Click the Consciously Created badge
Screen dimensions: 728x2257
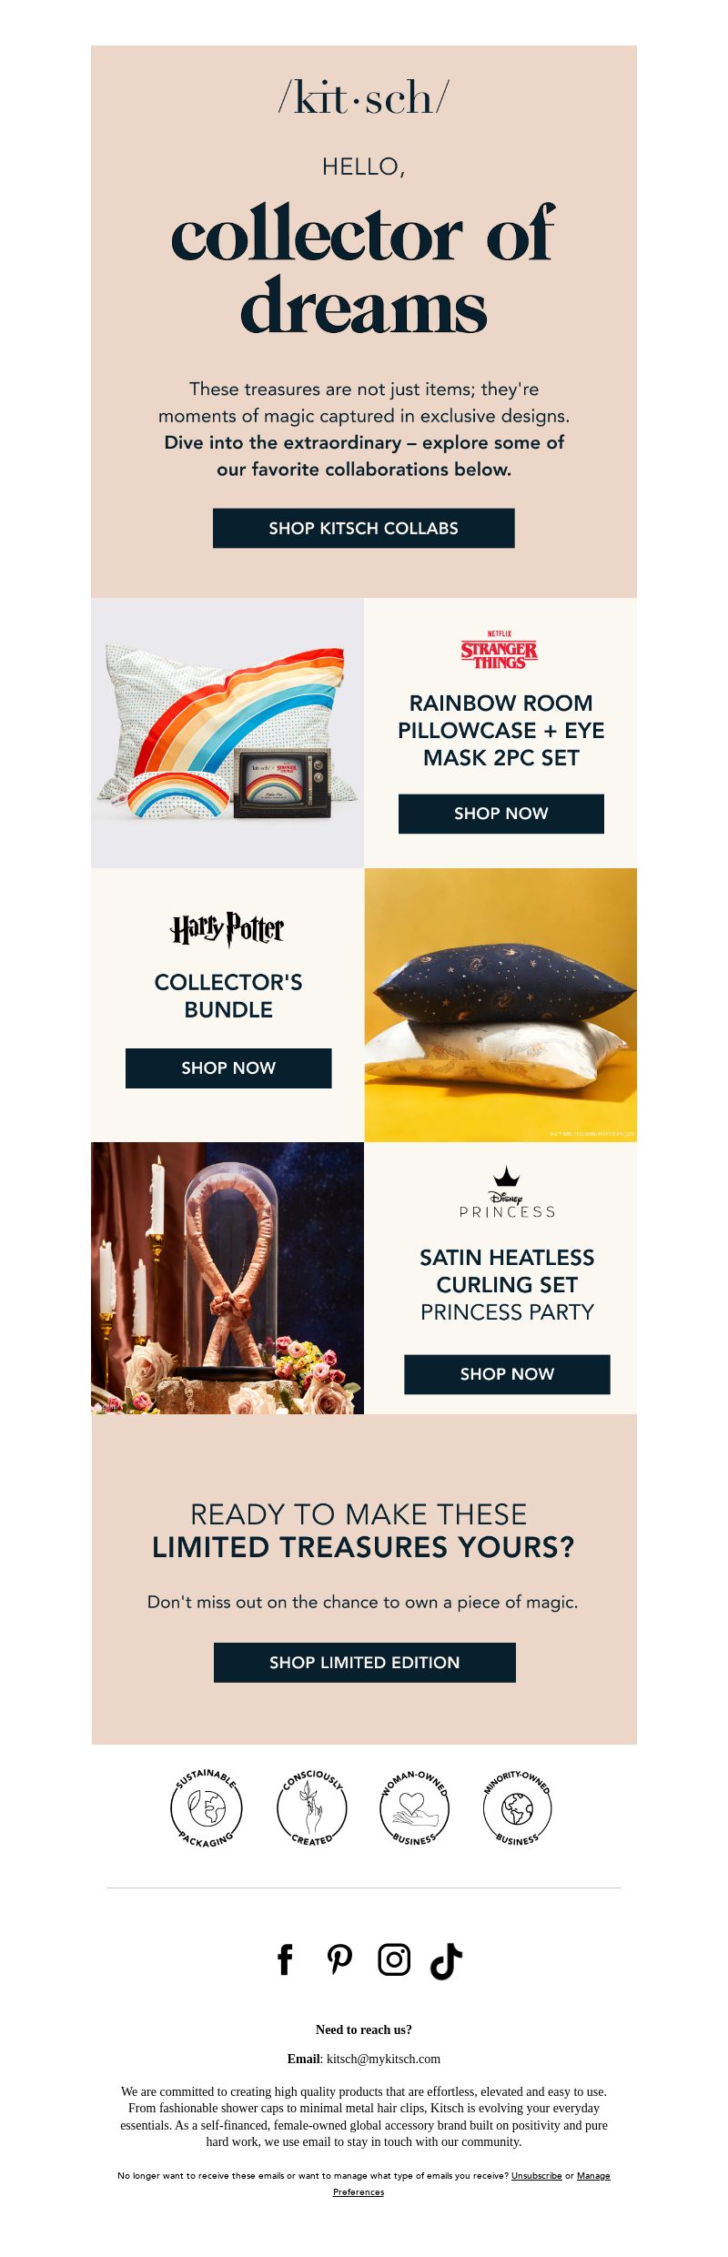(311, 1807)
